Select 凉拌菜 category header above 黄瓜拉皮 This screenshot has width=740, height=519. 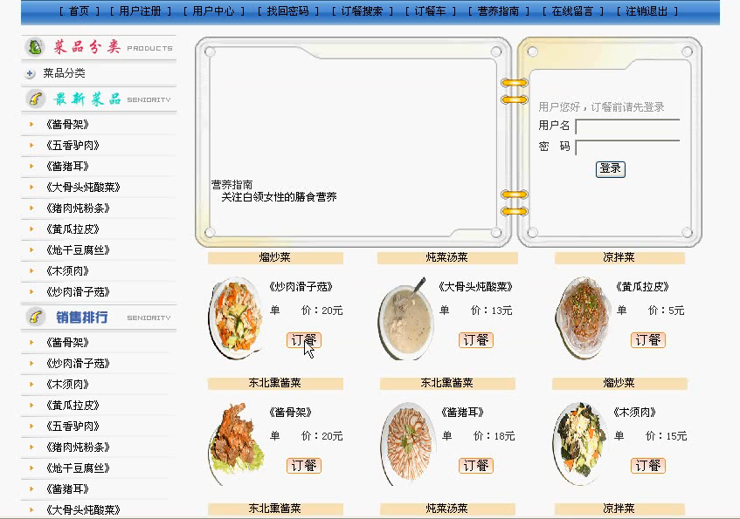619,257
